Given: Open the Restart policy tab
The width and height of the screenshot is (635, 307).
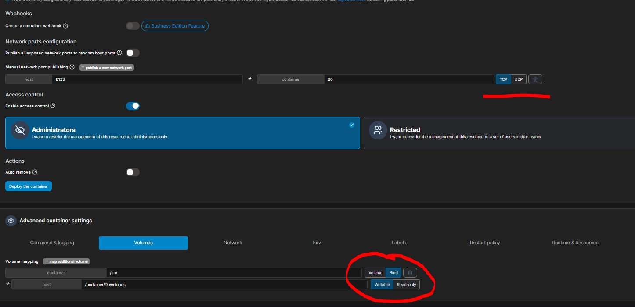Looking at the screenshot, I should (485, 243).
